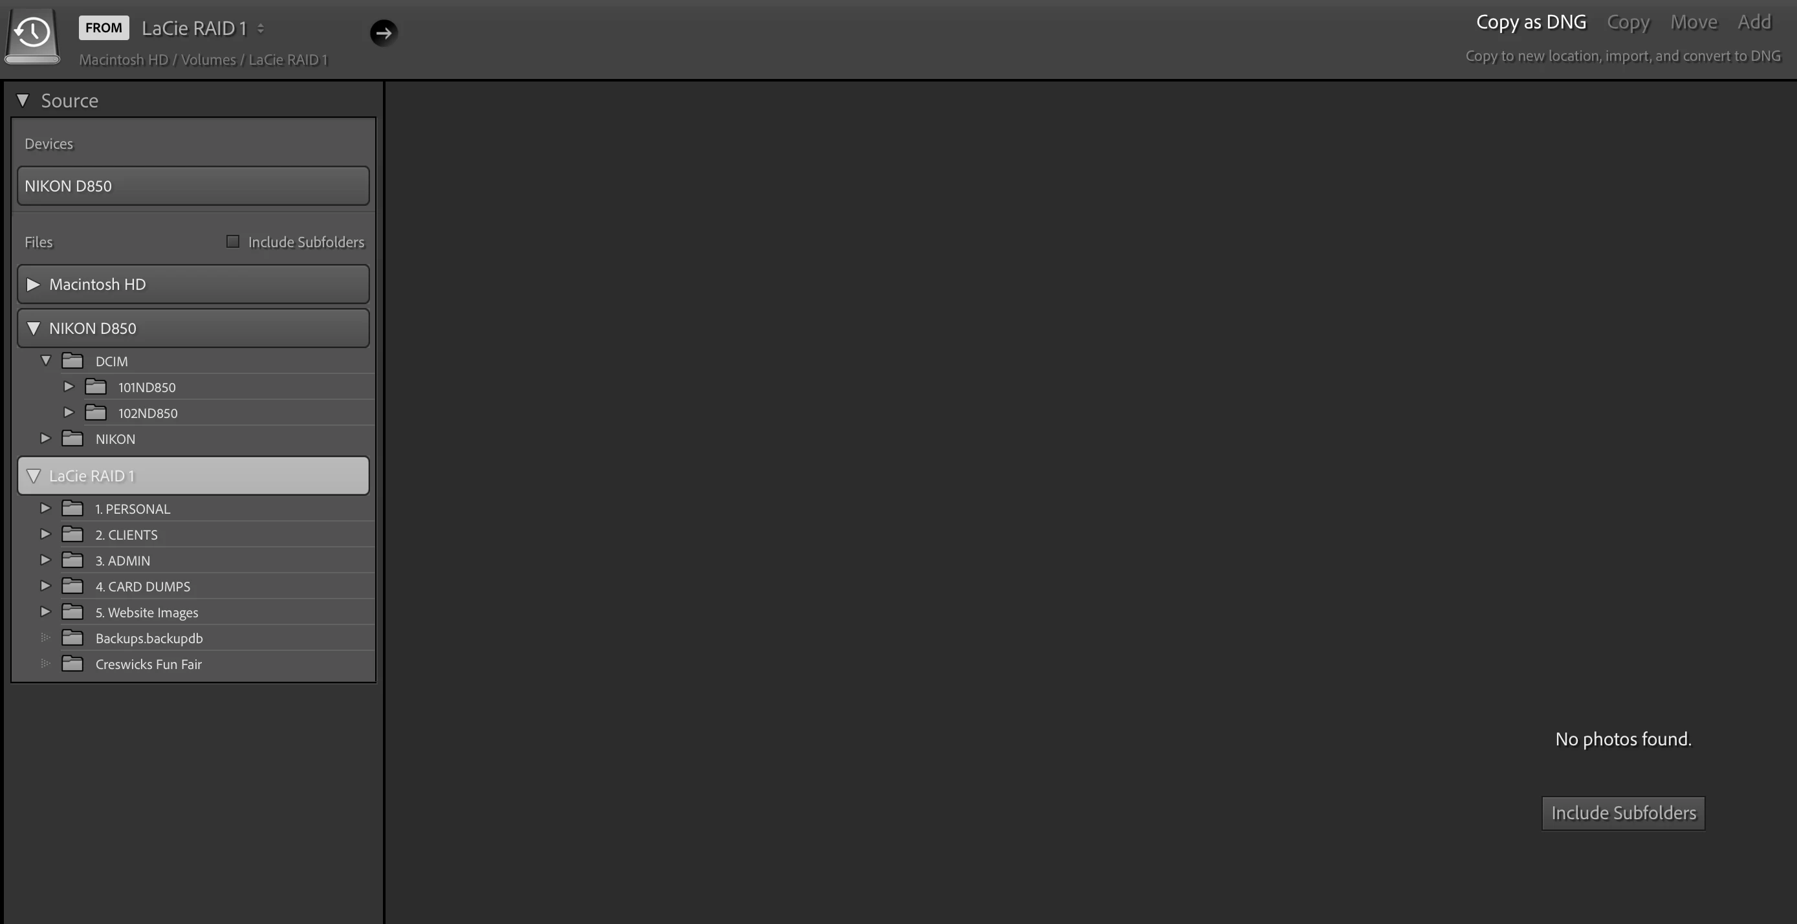Select NIKON D850 under Devices
Screen dimensions: 1797x924
pos(193,186)
